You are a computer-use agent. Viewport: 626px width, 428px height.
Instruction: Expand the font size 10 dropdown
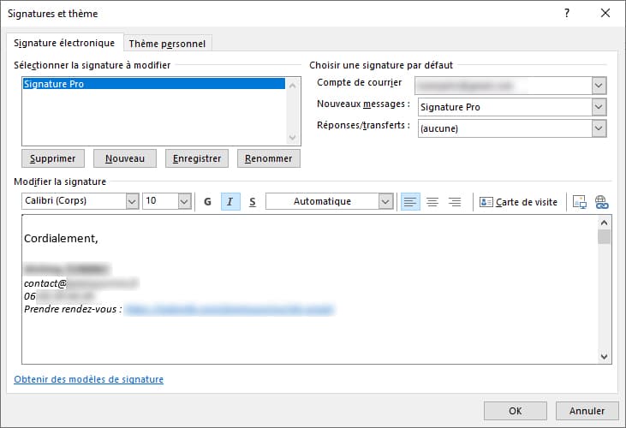pyautogui.click(x=184, y=202)
